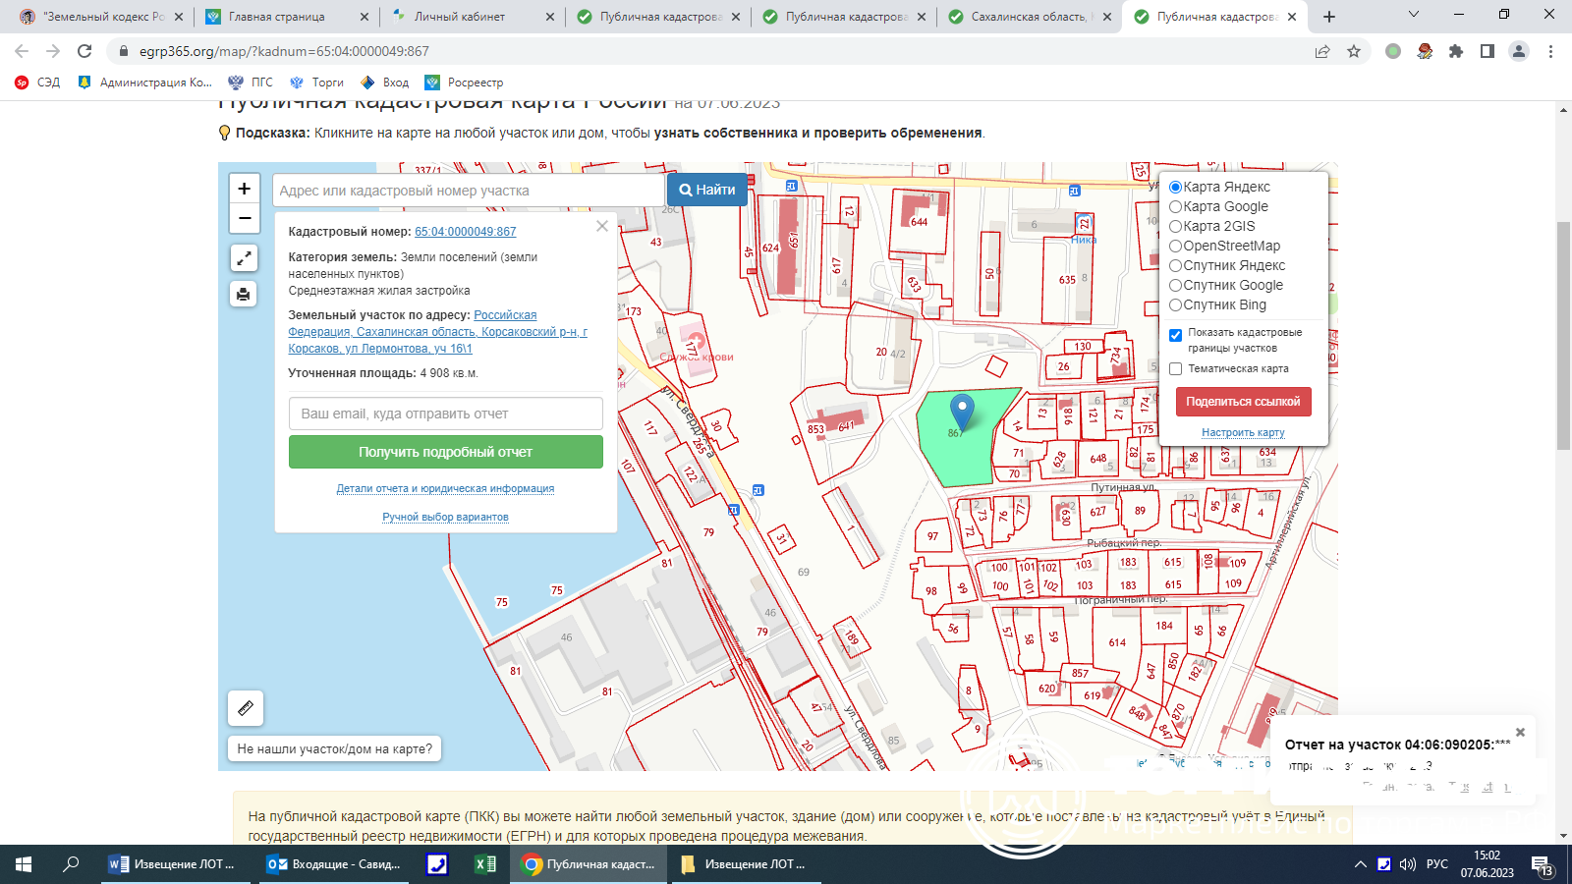Screen dimensions: 1572x884
Task: Open the ruler measurement tool
Action: pyautogui.click(x=246, y=707)
